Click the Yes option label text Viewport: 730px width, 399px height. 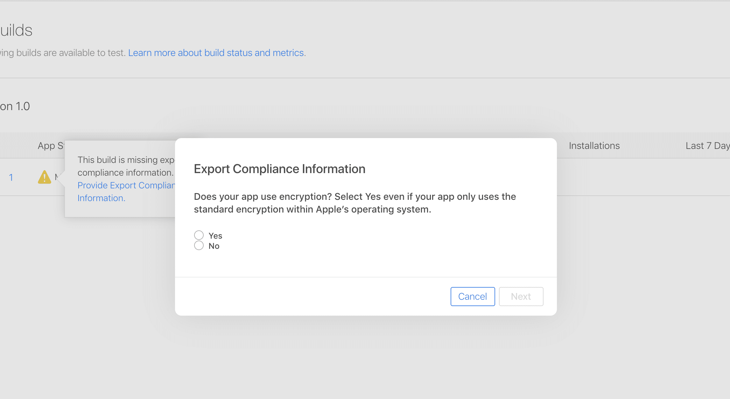pos(215,236)
